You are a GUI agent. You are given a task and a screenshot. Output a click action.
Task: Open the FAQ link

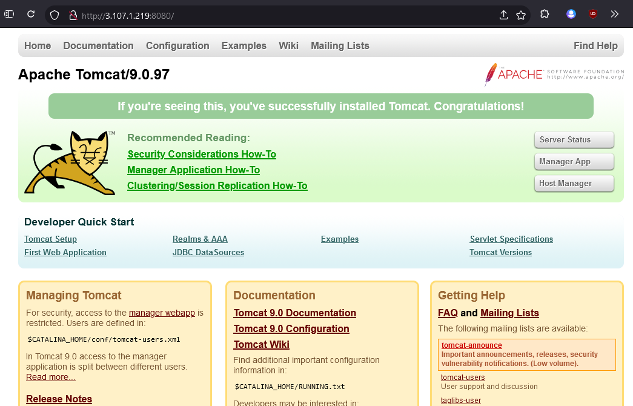pos(448,313)
